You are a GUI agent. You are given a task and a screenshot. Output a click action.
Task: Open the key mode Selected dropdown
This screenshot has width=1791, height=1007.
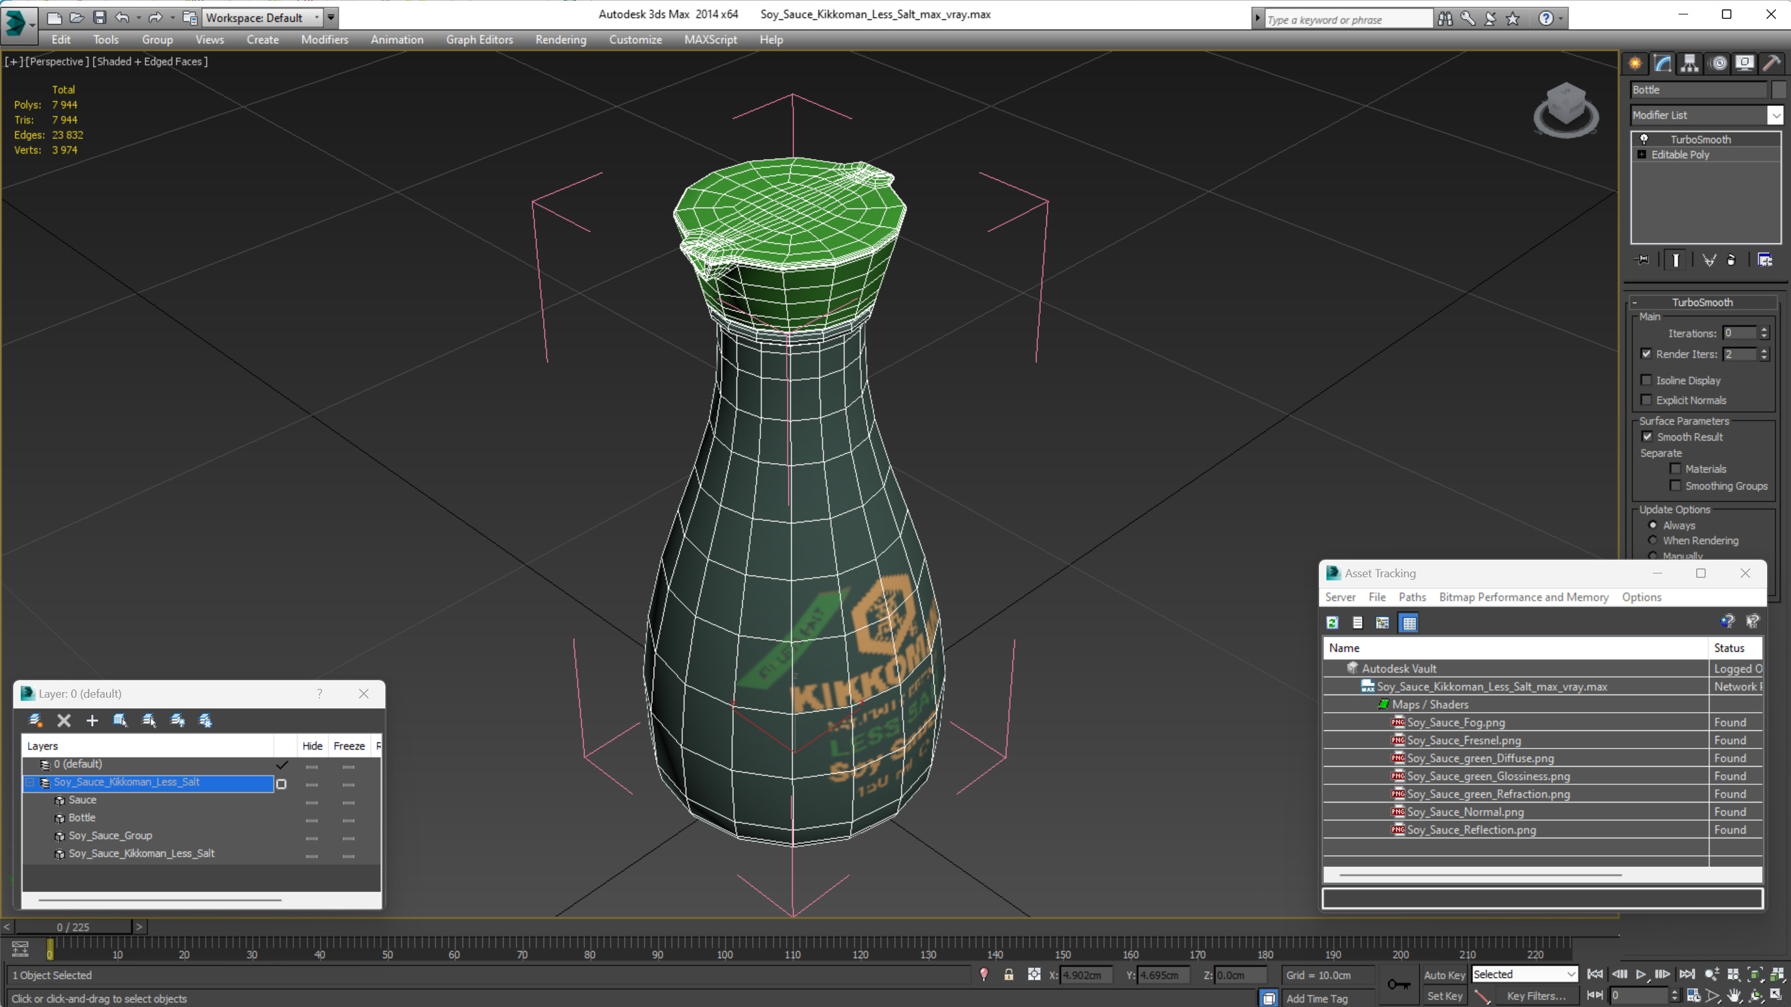coord(1524,974)
